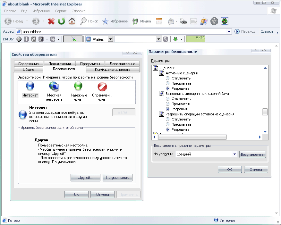Select Отключить under Разрешить операции вставки
The image size is (281, 225).
pyautogui.click(x=168, y=119)
